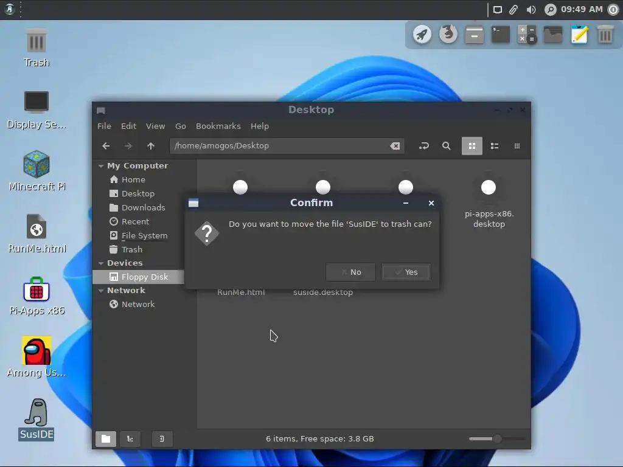Minimize the Confirm dialog

[406, 203]
